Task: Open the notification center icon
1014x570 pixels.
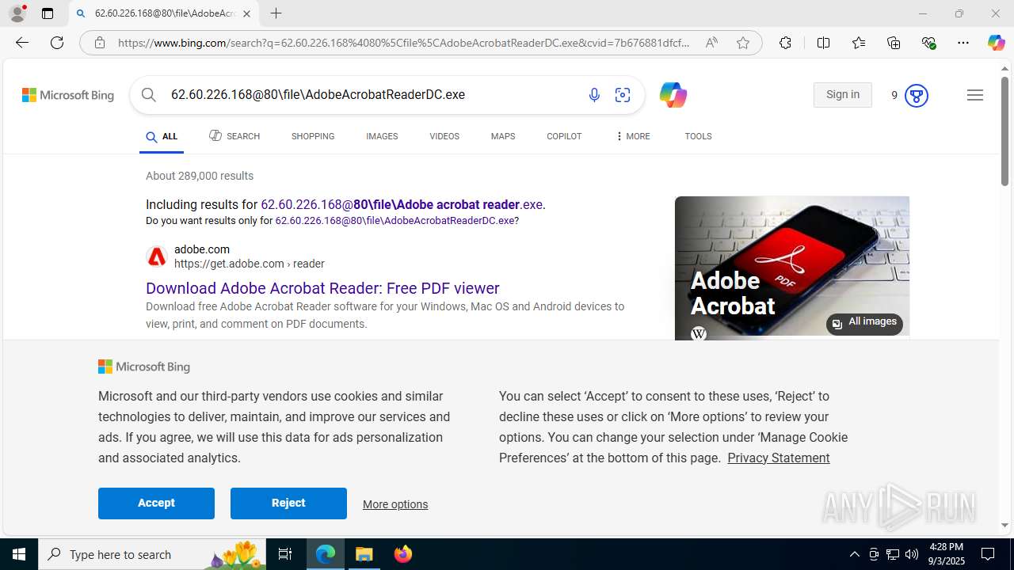Action: (988, 554)
